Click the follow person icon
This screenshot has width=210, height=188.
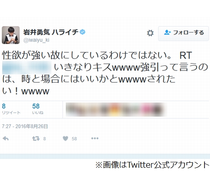pos(167,32)
